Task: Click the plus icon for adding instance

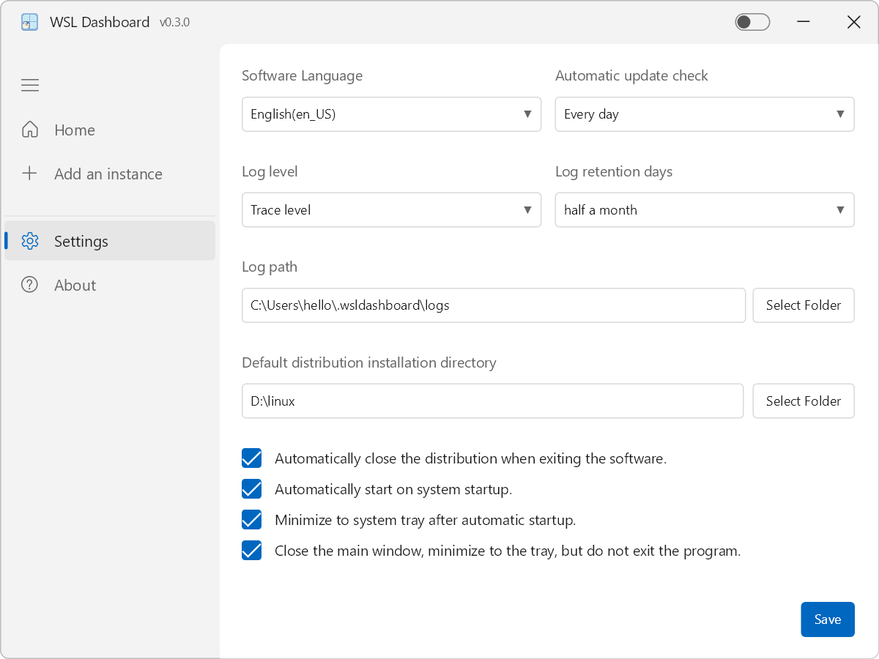Action: [30, 174]
